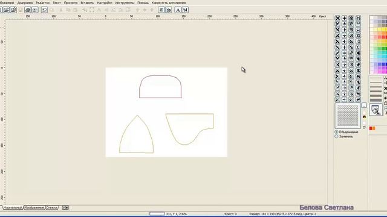Choose the thickest line thickness sample
Viewport: 387px width, 217px height.
pos(376,100)
